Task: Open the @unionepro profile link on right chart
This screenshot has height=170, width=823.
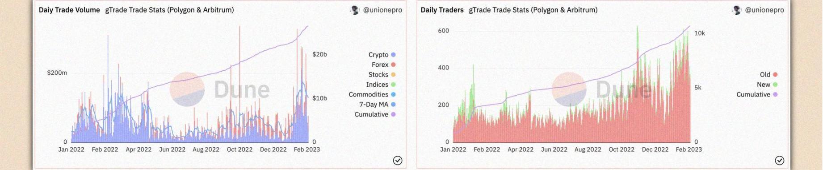Action: pyautogui.click(x=764, y=10)
